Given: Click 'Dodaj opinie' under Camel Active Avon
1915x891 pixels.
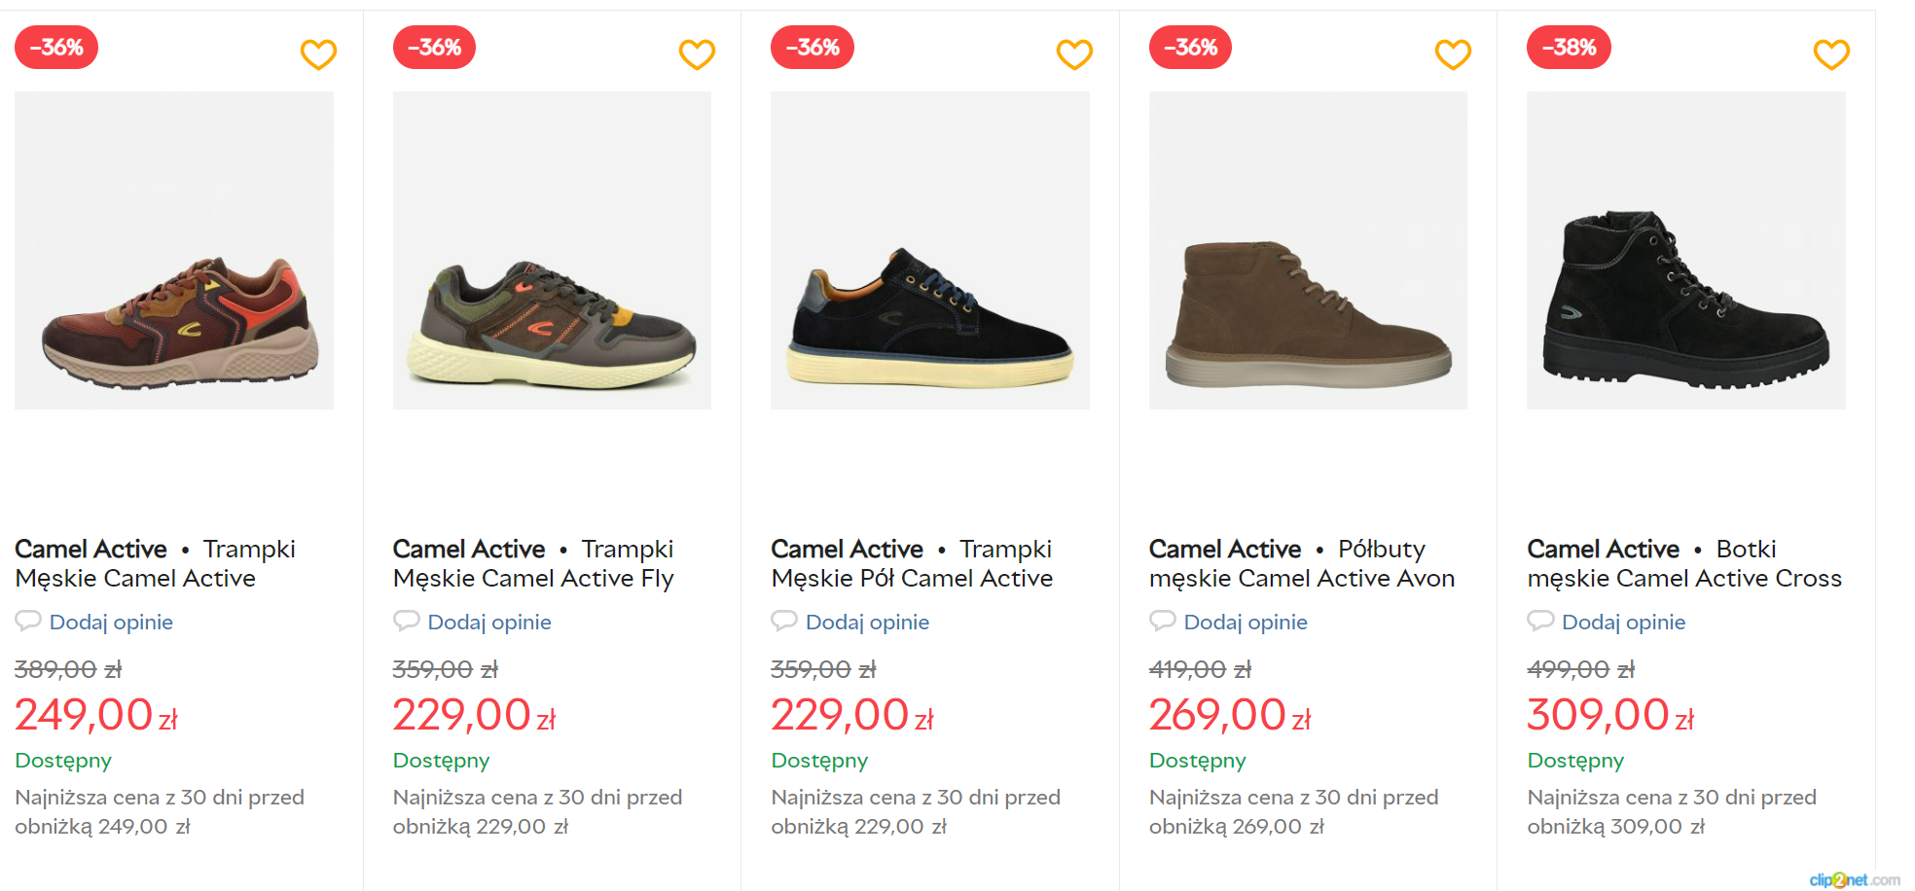Looking at the screenshot, I should (1246, 623).
